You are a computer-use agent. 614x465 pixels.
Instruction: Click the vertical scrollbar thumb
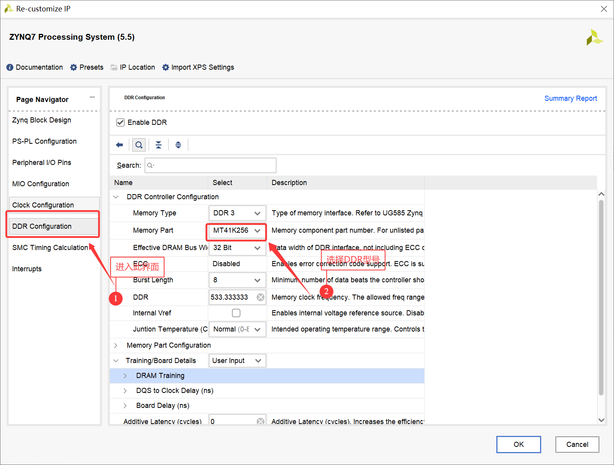601,298
